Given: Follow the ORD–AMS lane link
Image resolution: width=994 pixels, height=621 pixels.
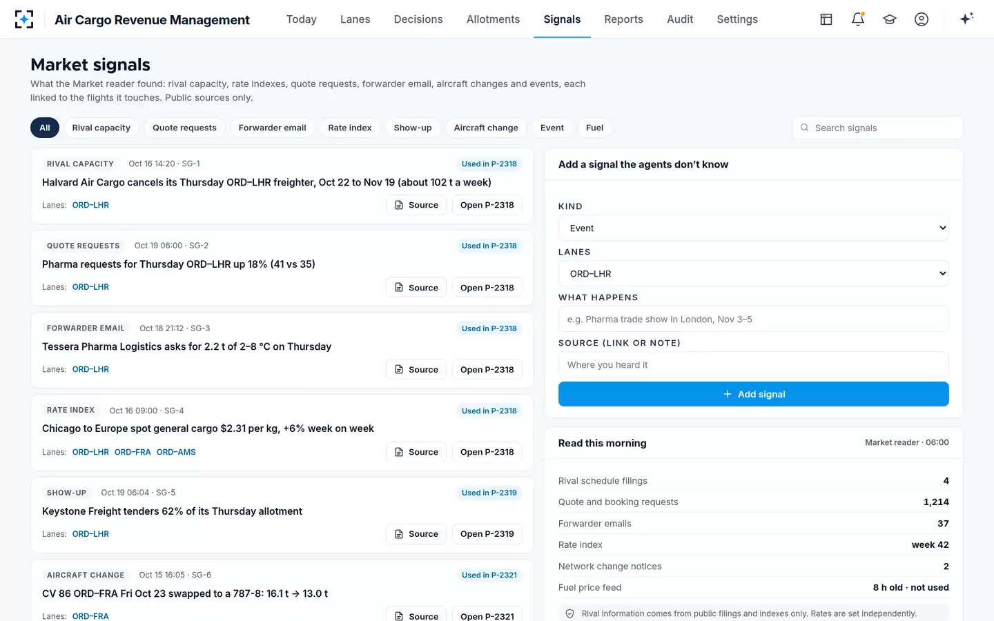Looking at the screenshot, I should pyautogui.click(x=176, y=452).
